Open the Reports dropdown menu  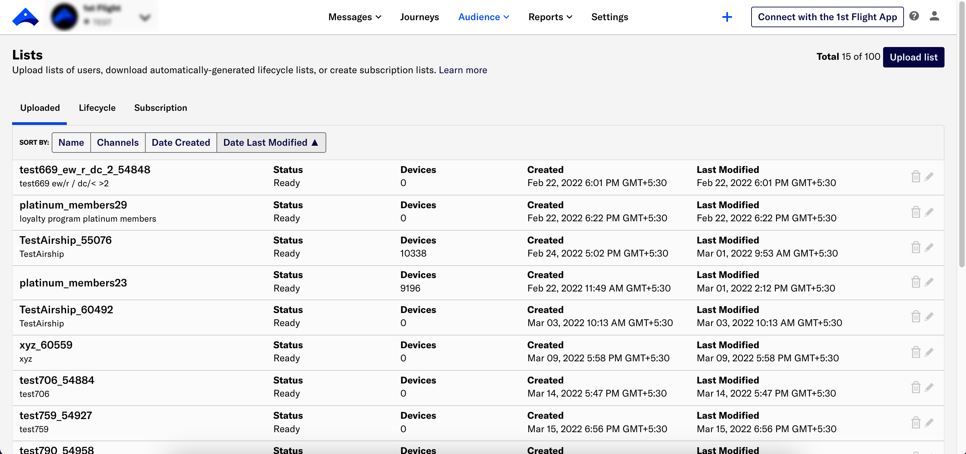click(550, 17)
